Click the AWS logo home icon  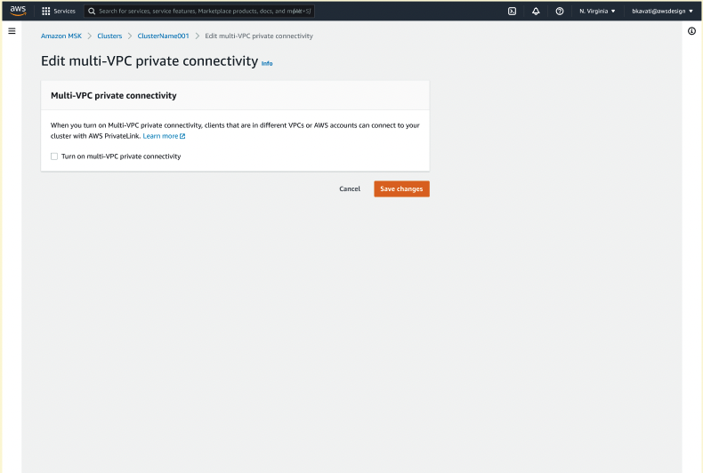coord(18,11)
